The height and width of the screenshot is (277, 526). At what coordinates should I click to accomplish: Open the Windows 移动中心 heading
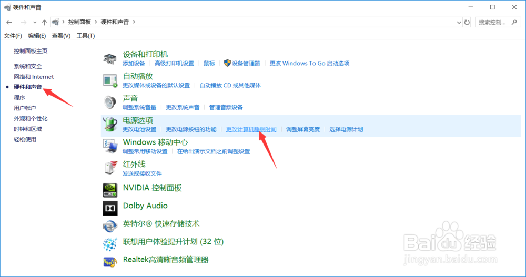tap(155, 142)
